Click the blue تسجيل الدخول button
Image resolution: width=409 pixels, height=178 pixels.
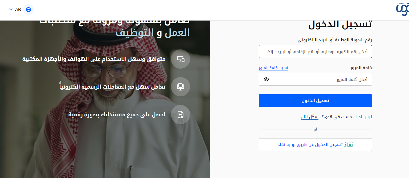pos(315,101)
